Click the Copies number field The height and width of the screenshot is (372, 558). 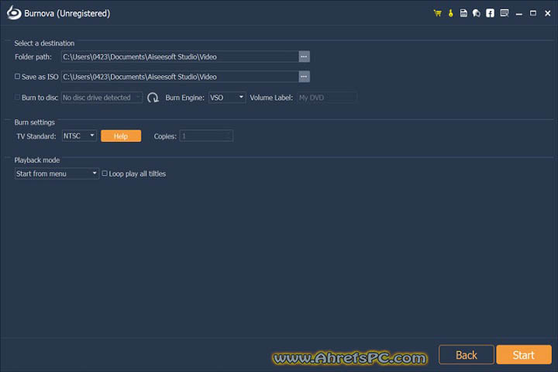click(x=206, y=136)
